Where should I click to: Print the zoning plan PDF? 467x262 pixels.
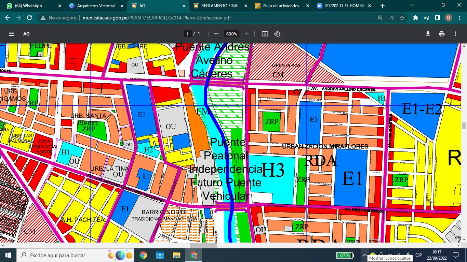coord(442,34)
